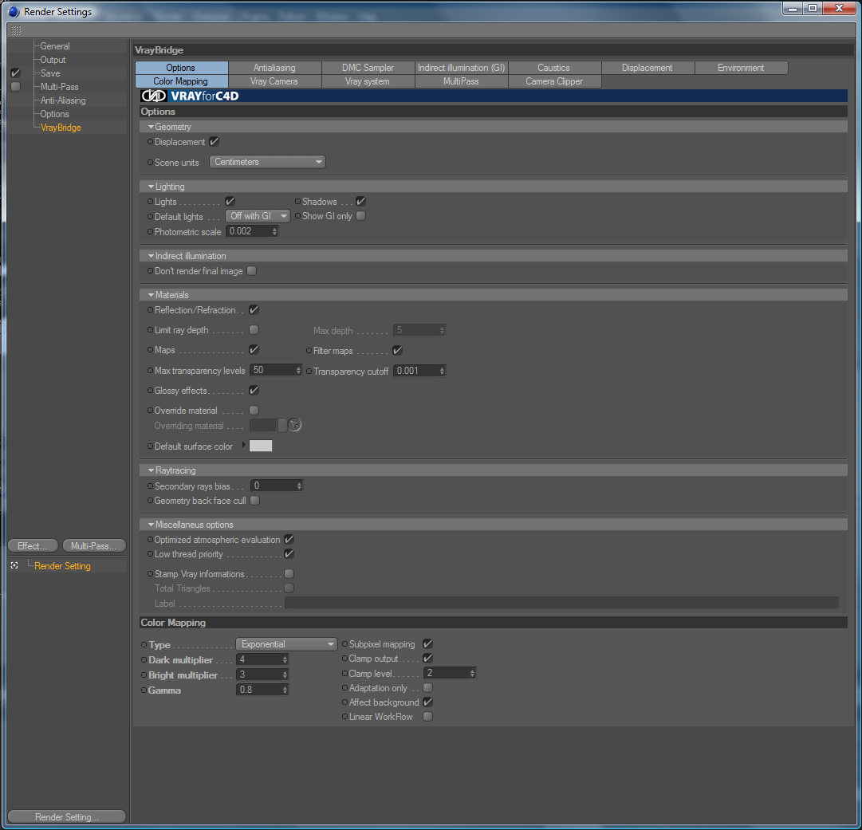Viewport: 862px width, 830px height.
Task: Open the Scene units Centimeters dropdown
Action: click(267, 162)
